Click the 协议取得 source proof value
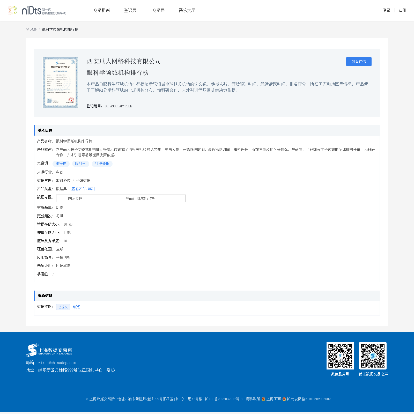 tap(63, 266)
